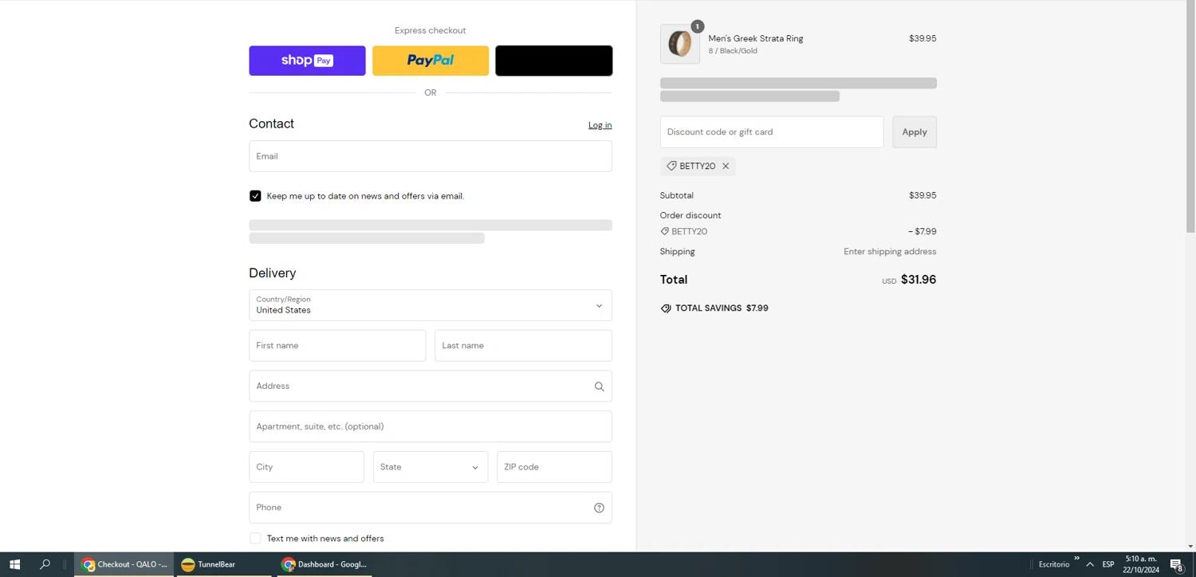Remove the BETTY20 discount code tag
Viewport: 1196px width, 577px height.
click(x=726, y=166)
